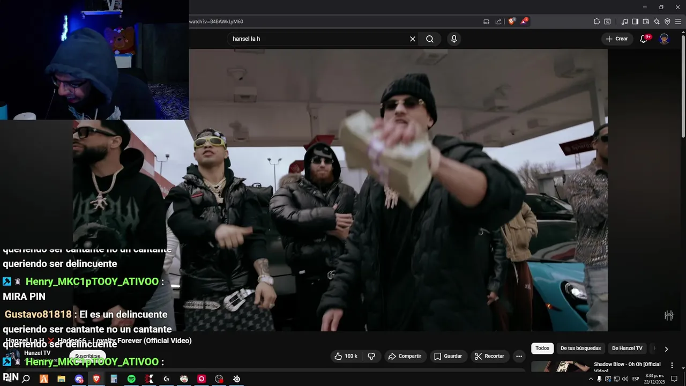Open the Recortar clip tool
Screen dimensions: 686x386
(489, 356)
